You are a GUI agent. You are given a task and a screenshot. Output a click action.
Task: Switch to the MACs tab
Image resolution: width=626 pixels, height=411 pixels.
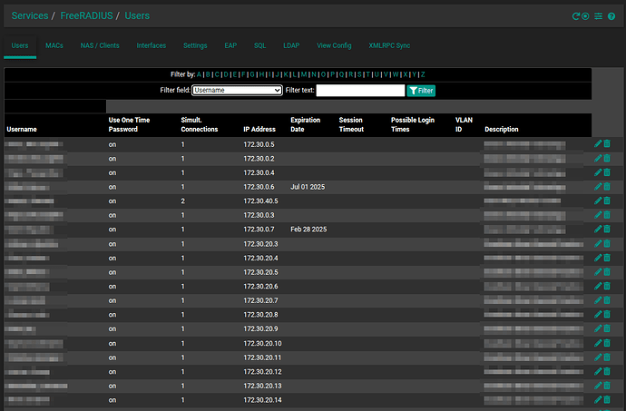54,45
